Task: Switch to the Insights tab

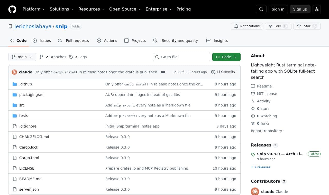Action: pos(217,41)
